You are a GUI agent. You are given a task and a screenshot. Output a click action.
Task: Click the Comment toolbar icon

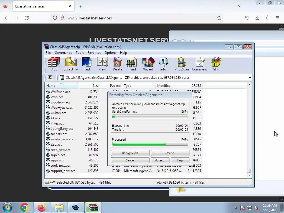click(x=199, y=64)
